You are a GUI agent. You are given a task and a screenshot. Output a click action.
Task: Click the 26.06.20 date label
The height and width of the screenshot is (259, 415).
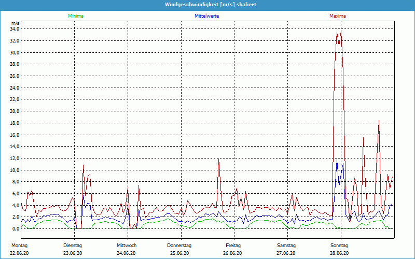(232, 253)
